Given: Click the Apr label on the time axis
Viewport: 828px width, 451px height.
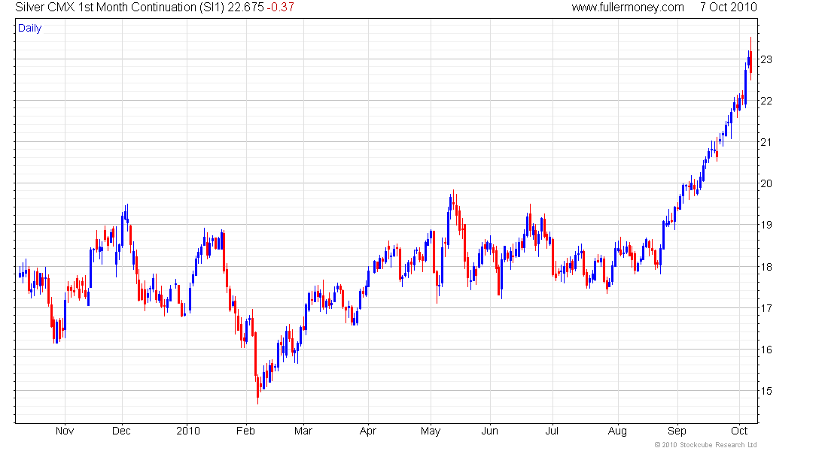Looking at the screenshot, I should click(x=367, y=431).
